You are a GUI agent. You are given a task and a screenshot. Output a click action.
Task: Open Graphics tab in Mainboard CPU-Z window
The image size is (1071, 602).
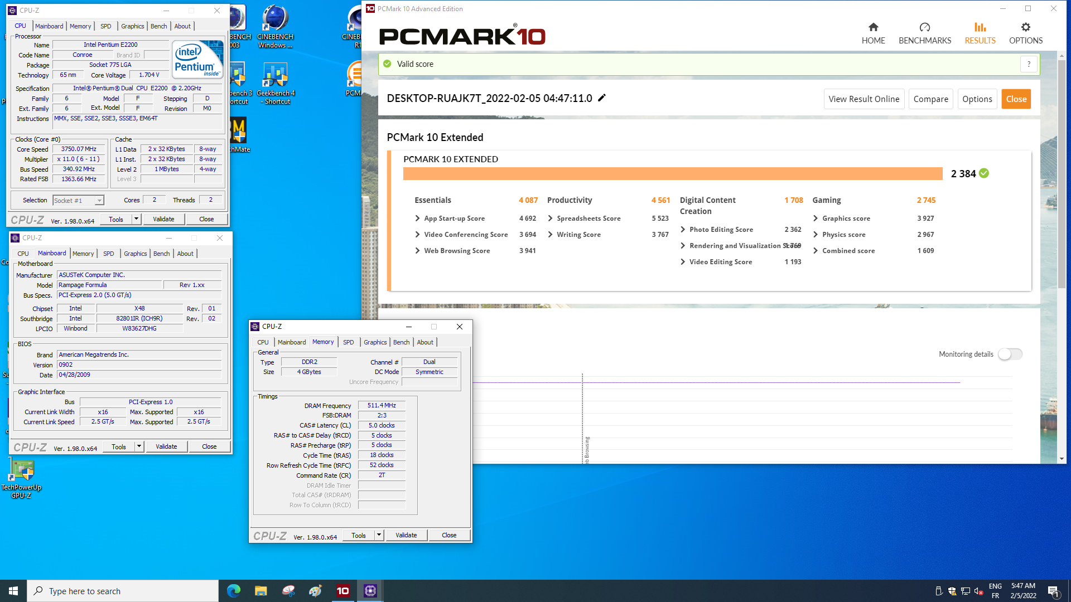point(136,254)
